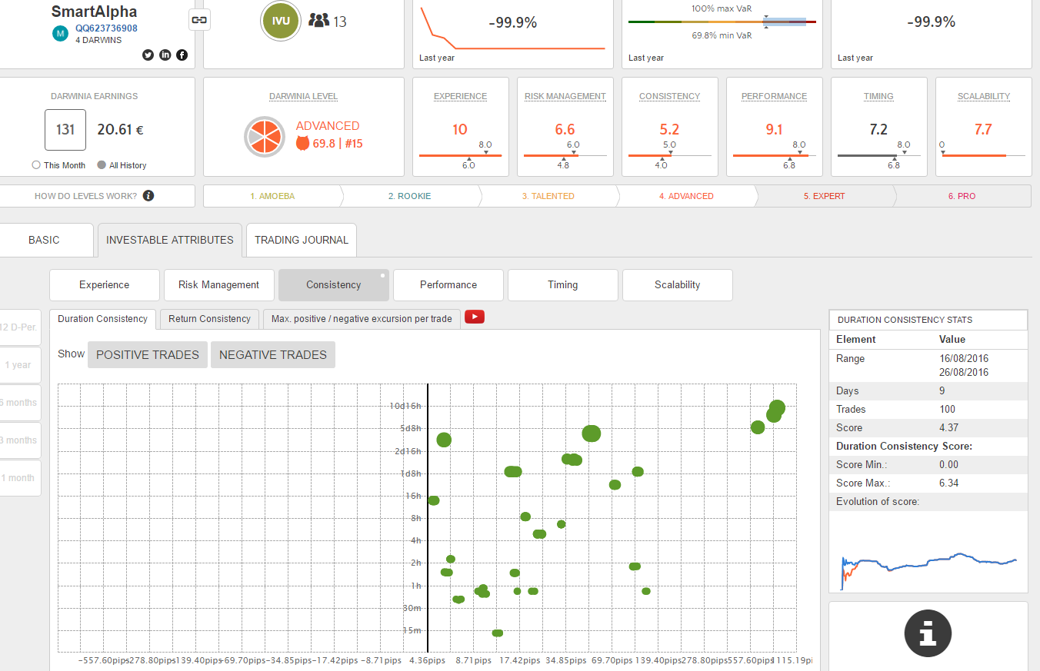Click the Twitter social icon
Viewport: 1040px width, 671px height.
tap(148, 55)
